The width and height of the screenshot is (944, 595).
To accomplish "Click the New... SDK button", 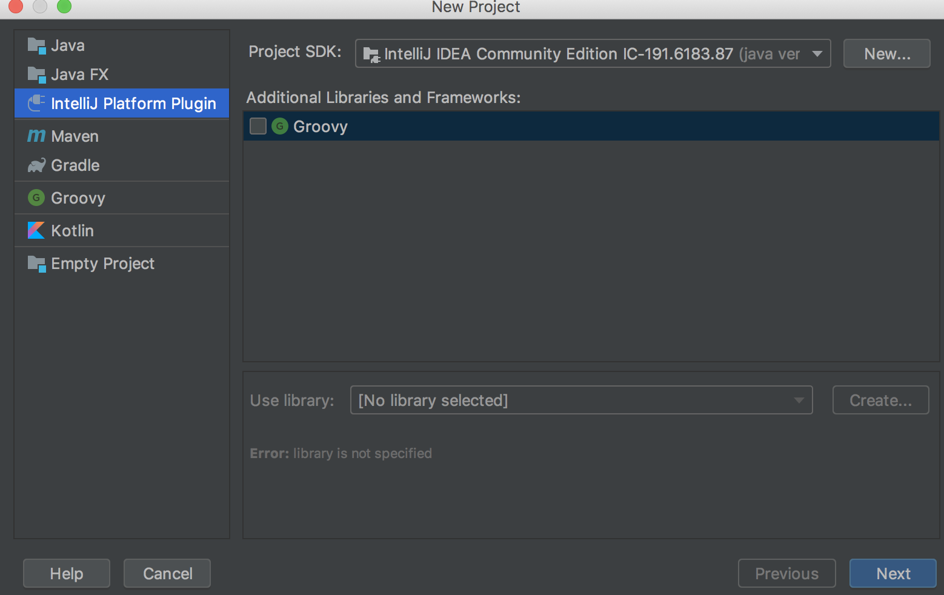I will coord(886,53).
